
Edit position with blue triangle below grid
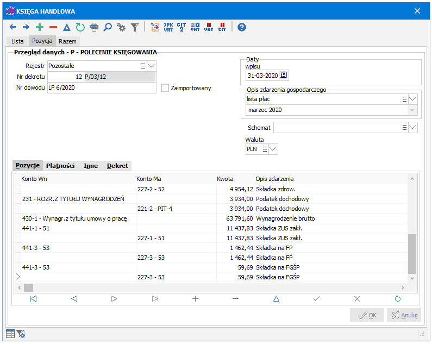pyautogui.click(x=276, y=298)
